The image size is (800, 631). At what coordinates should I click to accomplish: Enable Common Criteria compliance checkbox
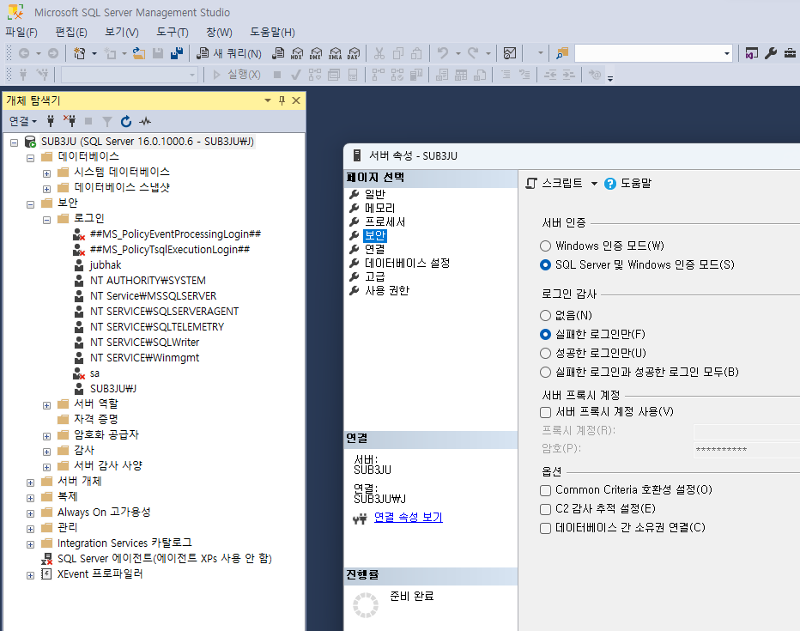point(545,490)
